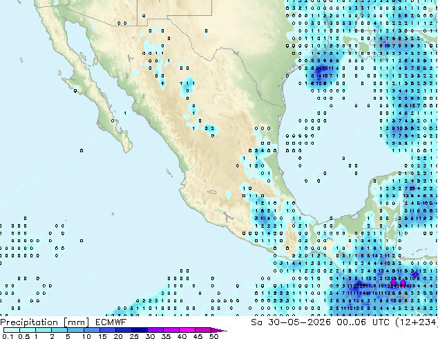The image size is (438, 339).
Task: Select the 5–10 mm legend color swatch
Action: pyautogui.click(x=75, y=330)
